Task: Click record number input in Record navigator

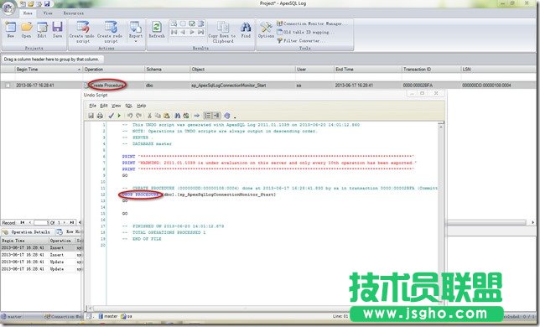Action: click(42, 223)
